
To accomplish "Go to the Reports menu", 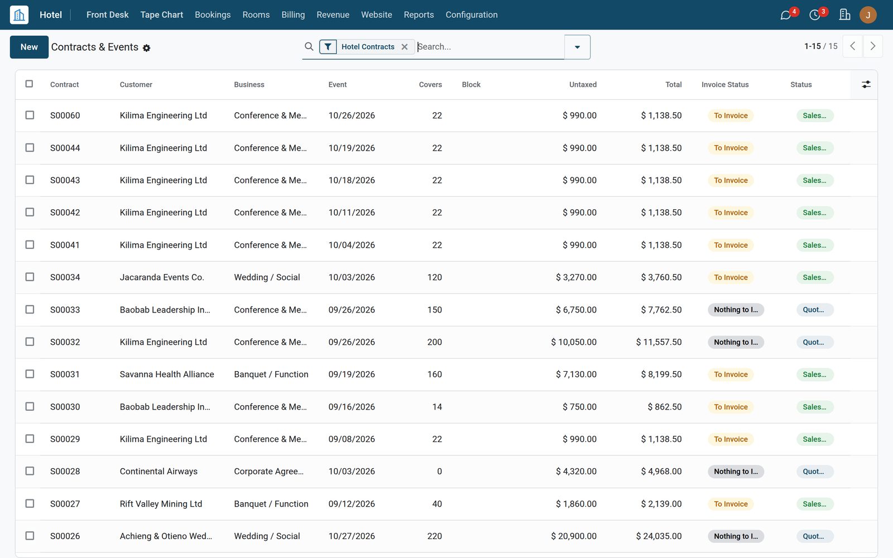I will point(419,15).
